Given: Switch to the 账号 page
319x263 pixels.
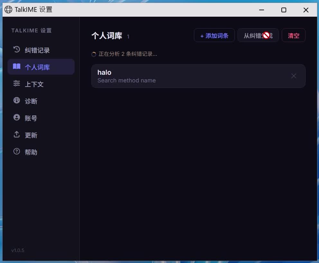Looking at the screenshot, I should click(x=41, y=118).
